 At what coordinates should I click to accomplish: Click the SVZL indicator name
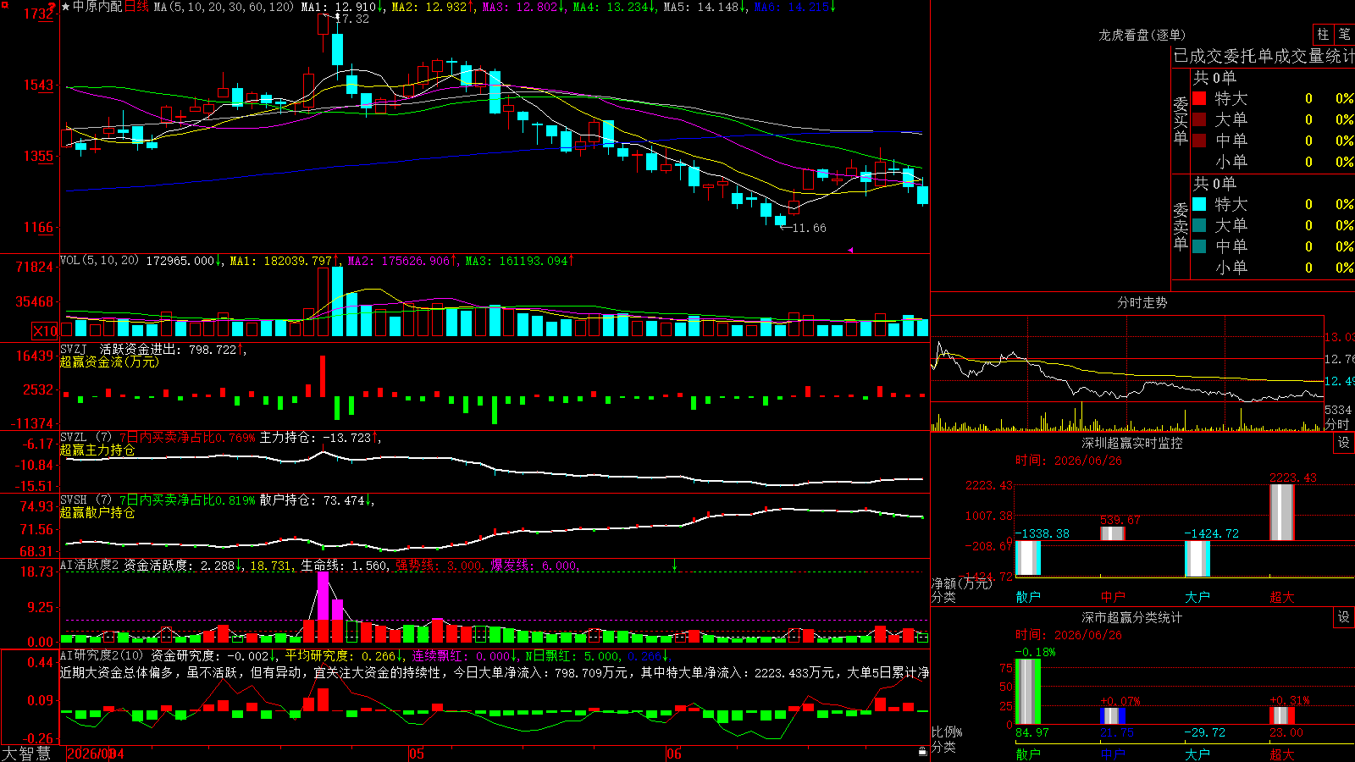[74, 437]
